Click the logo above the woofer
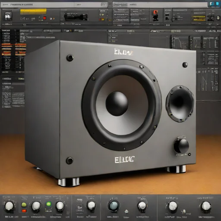This screenshot has height=221, width=221. tap(123, 52)
